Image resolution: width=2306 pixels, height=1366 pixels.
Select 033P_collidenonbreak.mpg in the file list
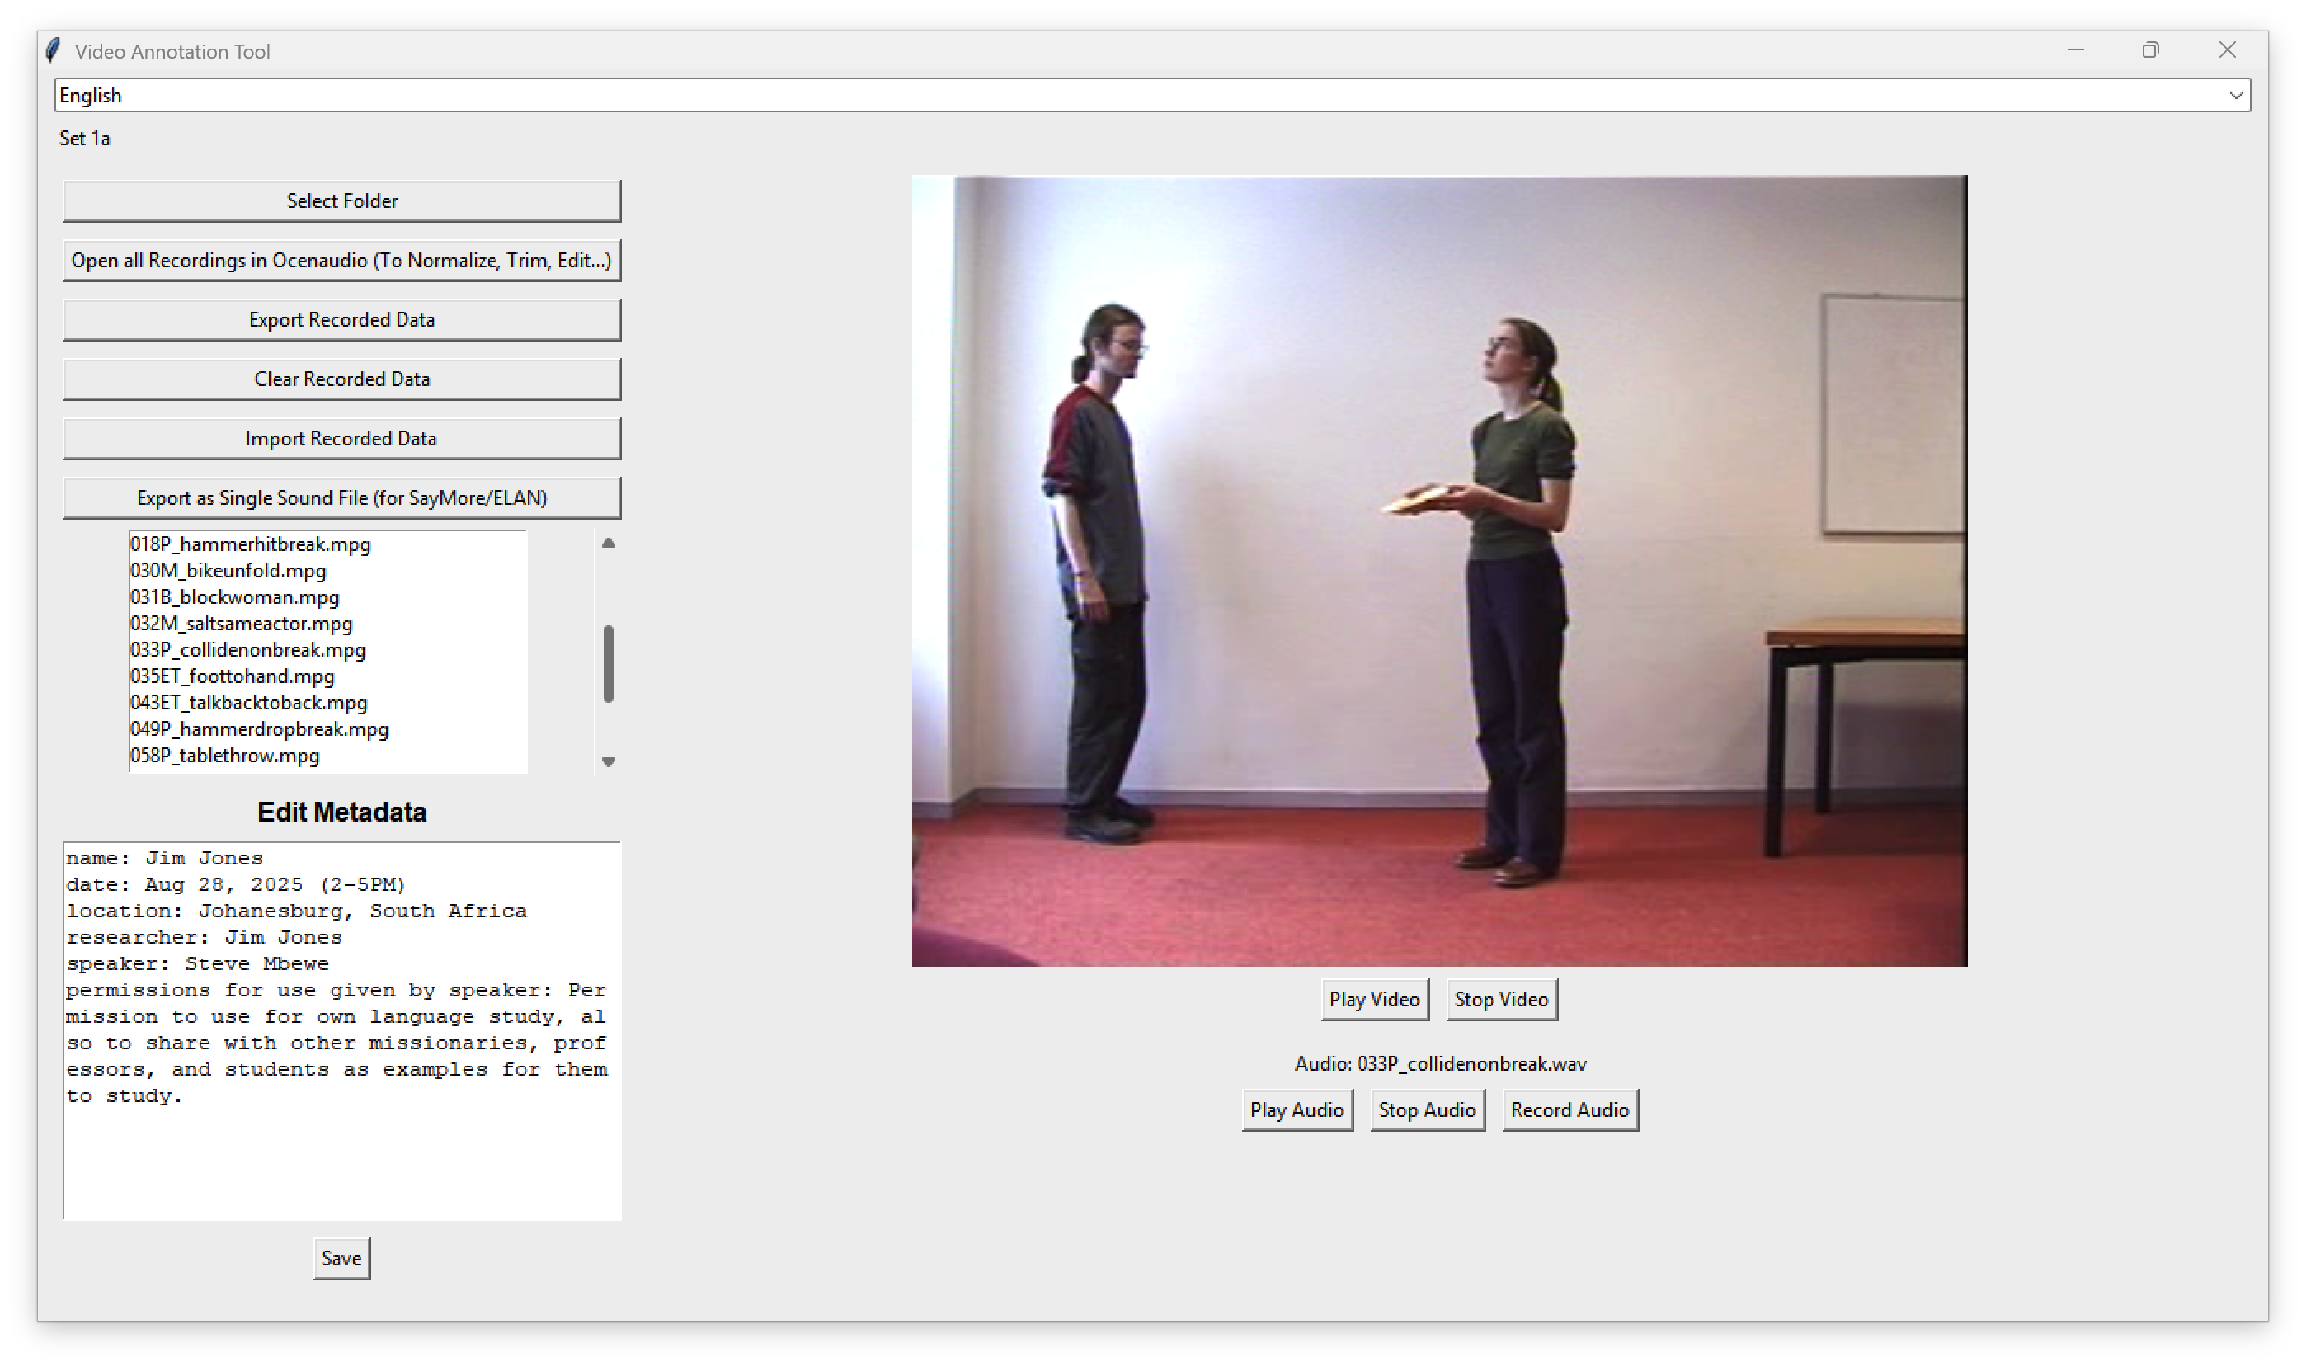point(247,650)
